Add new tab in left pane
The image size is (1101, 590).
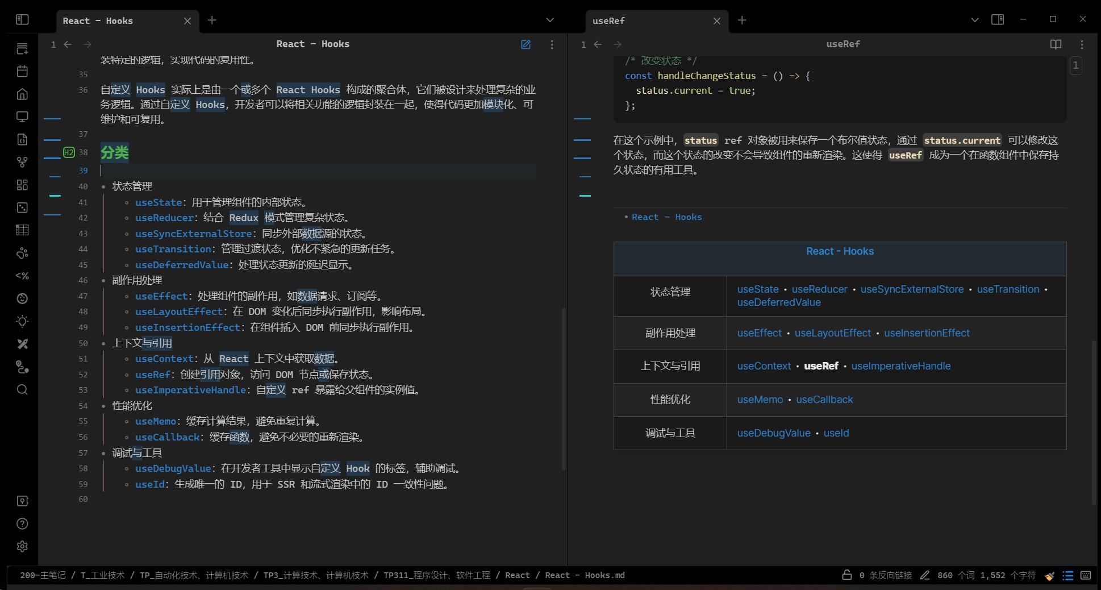pyautogui.click(x=212, y=20)
